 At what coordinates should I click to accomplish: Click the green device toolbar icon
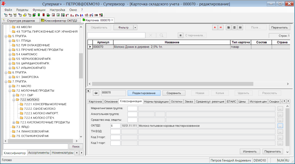(x=39, y=15)
